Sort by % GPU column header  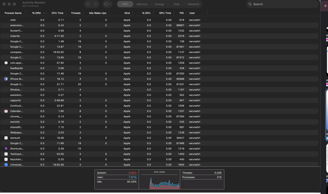coord(146,13)
